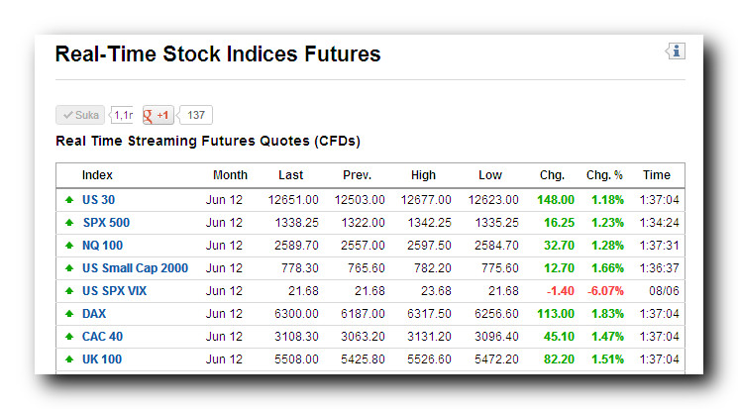The image size is (738, 409).
Task: Open the CAC 40 futures link
Action: [x=102, y=337]
